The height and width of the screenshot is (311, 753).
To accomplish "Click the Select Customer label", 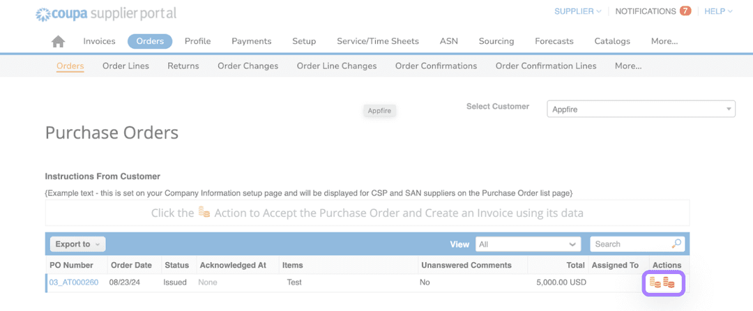I will (x=498, y=106).
